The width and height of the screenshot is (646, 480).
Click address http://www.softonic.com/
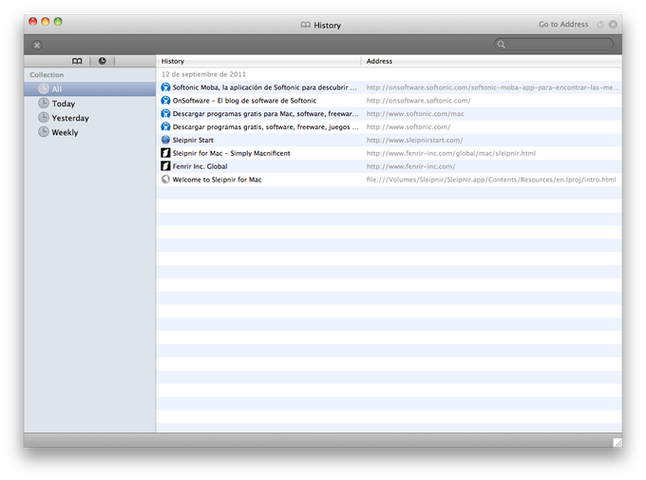408,127
